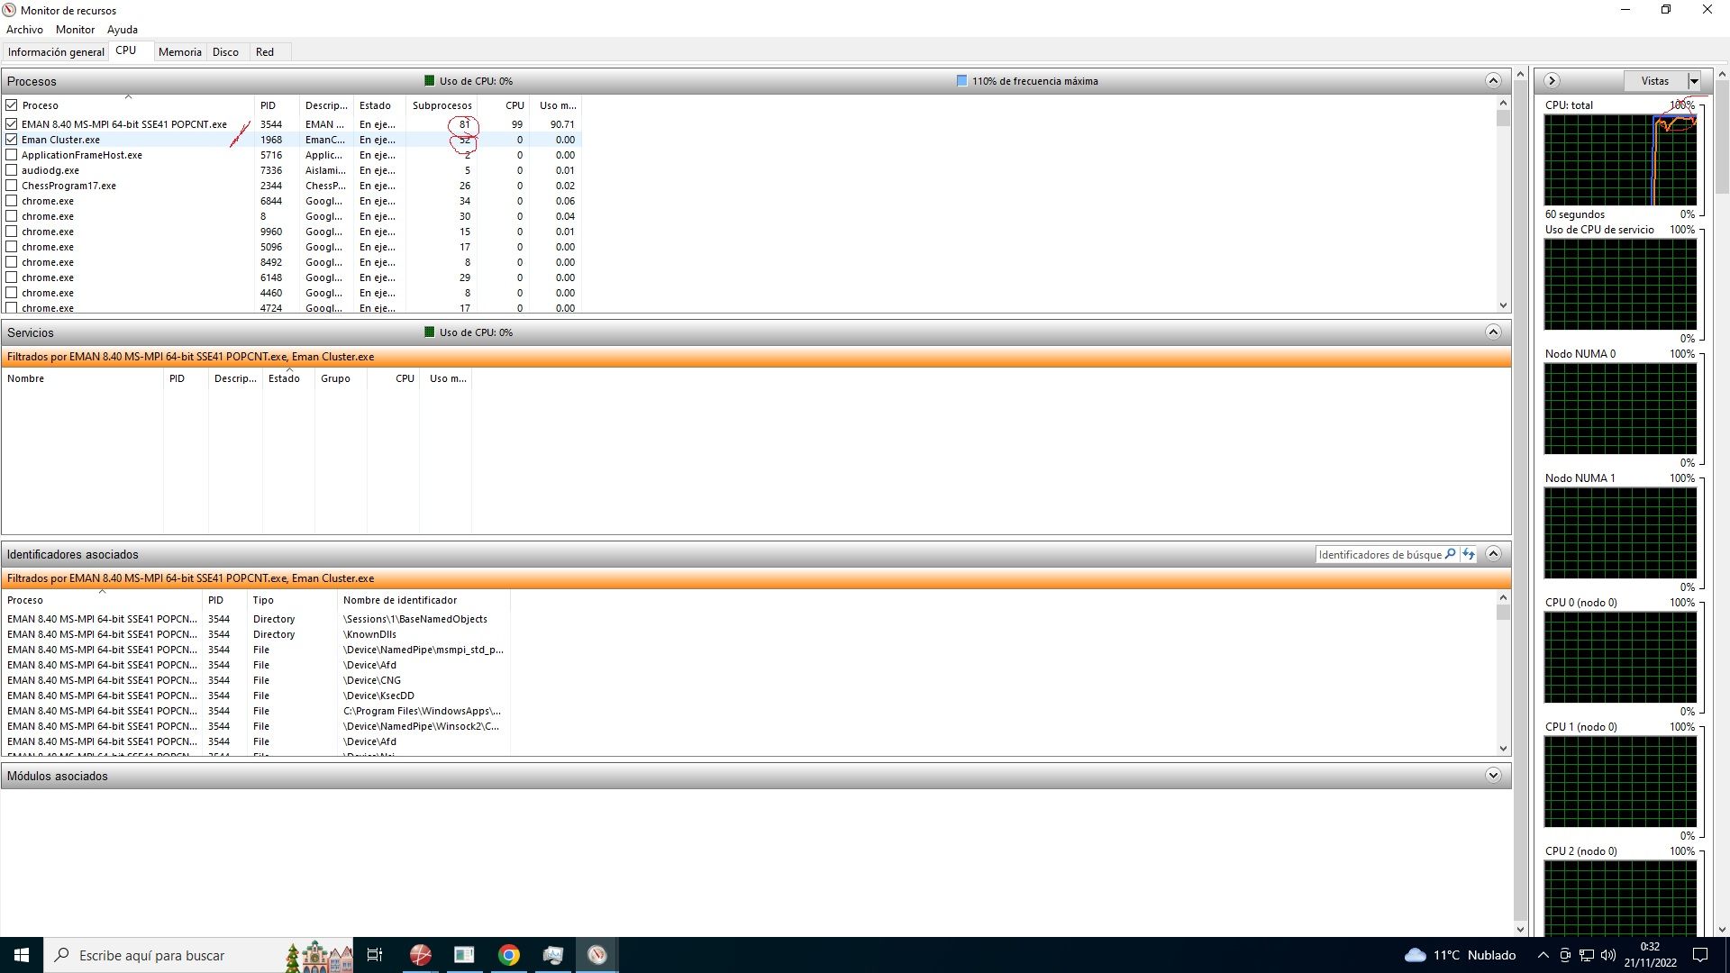Collapse graph pane with arrow button
Screen dimensions: 1730x973
1552,81
